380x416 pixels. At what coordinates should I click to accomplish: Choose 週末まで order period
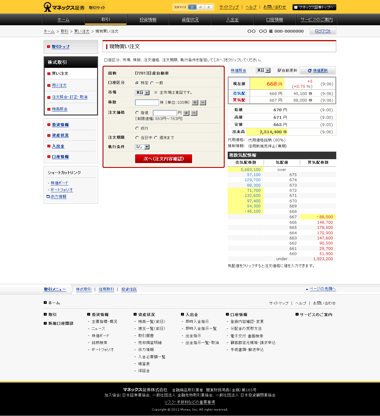click(156, 138)
